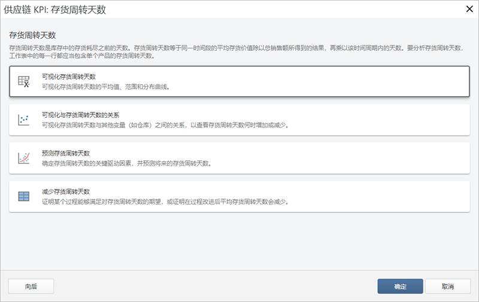Screen dimensions: 479x302
Task: Select the 可视化存货周转天数 option title
Action: tap(69, 77)
